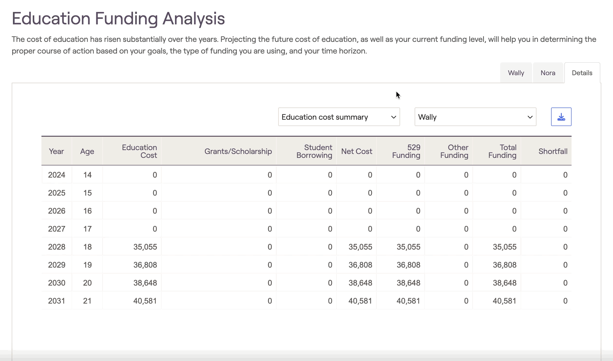Viewport: 613px width, 361px height.
Task: Select the Details tab
Action: click(x=582, y=73)
